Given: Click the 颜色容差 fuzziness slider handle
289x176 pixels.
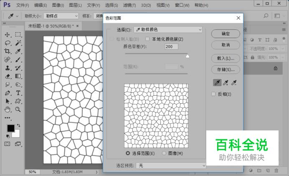Looking at the screenshot, I should click(x=188, y=56).
